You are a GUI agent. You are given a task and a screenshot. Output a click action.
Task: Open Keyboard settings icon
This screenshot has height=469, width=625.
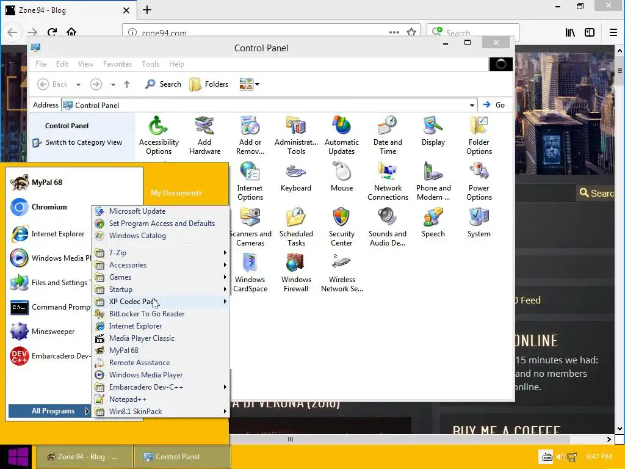(x=296, y=178)
